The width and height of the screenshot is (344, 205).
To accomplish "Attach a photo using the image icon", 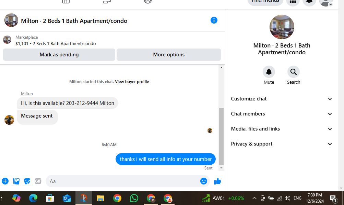I will [x=16, y=181].
